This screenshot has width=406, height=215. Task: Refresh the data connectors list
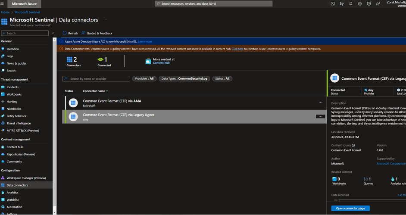click(x=70, y=33)
